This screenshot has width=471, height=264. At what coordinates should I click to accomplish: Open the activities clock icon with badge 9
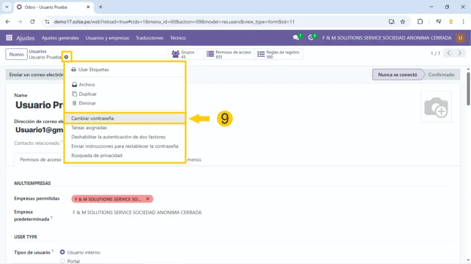pos(311,38)
